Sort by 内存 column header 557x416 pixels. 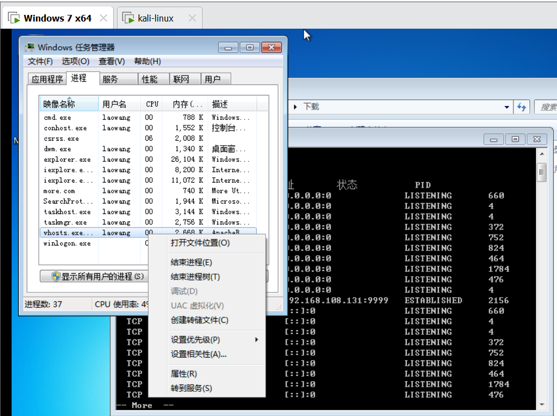(x=185, y=104)
